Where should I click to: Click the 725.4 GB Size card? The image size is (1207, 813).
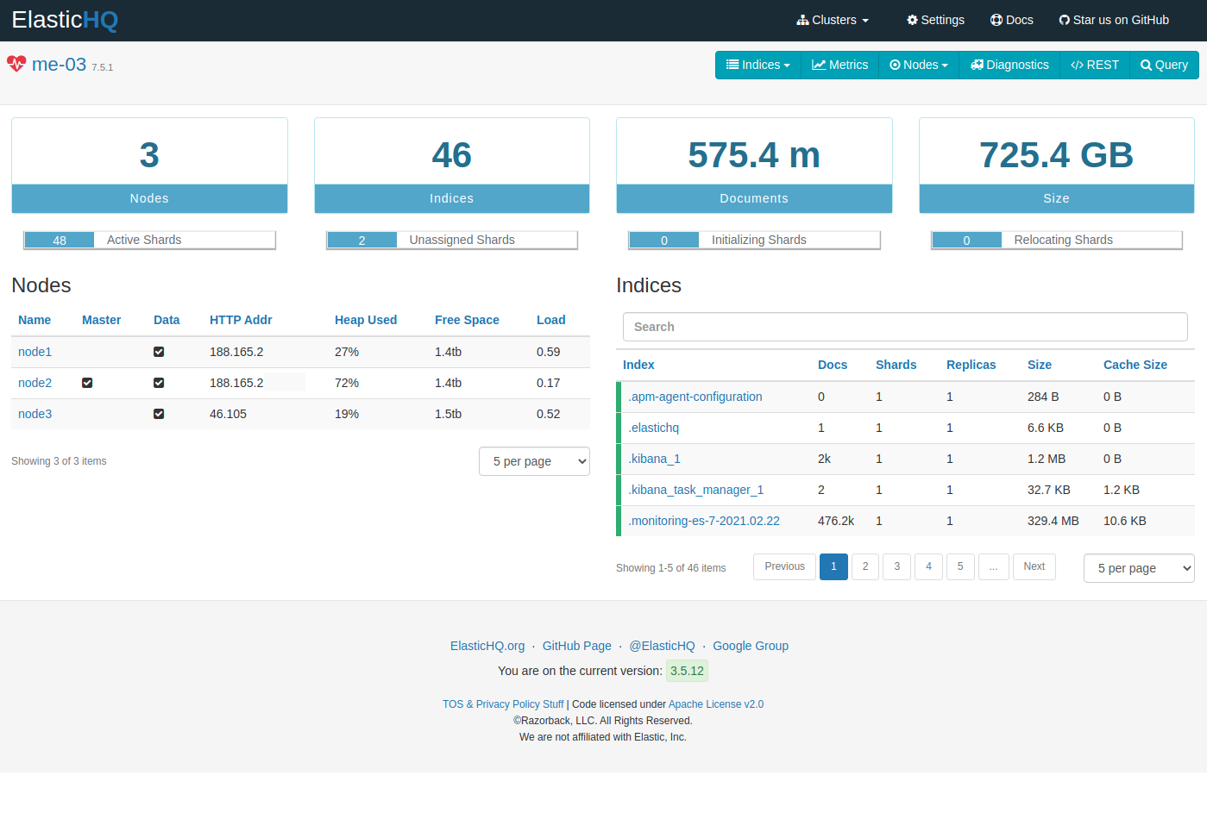(x=1057, y=166)
